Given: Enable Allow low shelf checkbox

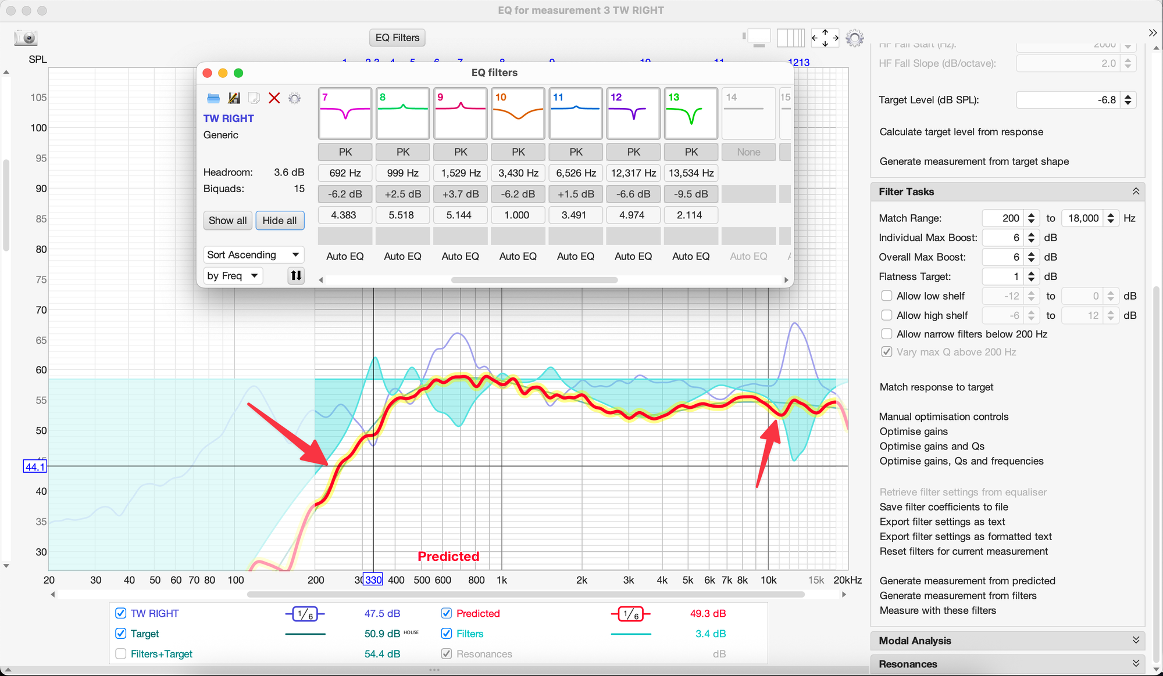Looking at the screenshot, I should pyautogui.click(x=887, y=296).
